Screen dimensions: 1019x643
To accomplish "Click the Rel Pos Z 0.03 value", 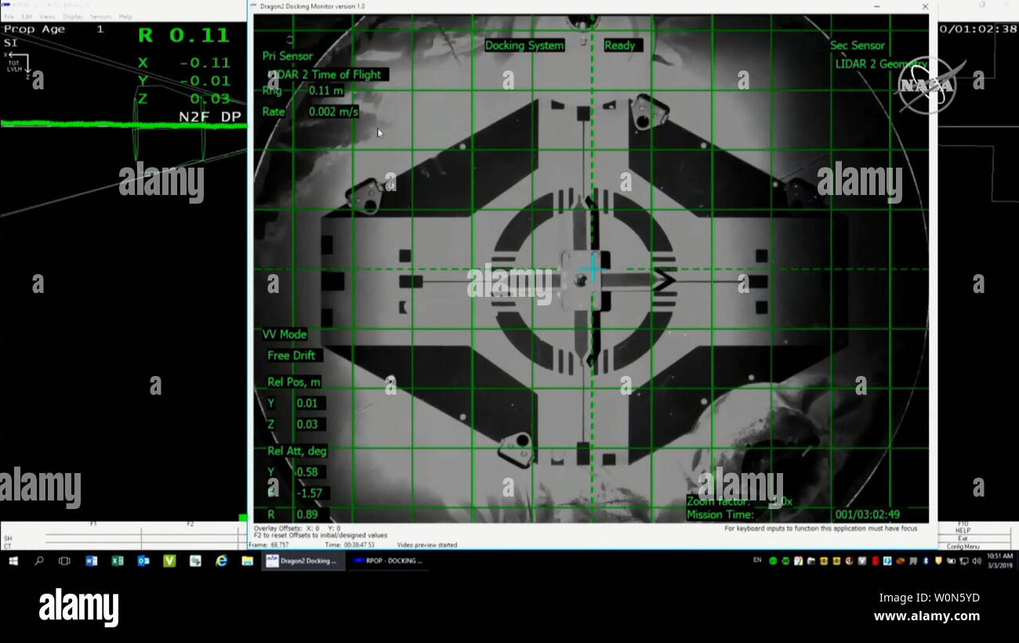I will 308,424.
